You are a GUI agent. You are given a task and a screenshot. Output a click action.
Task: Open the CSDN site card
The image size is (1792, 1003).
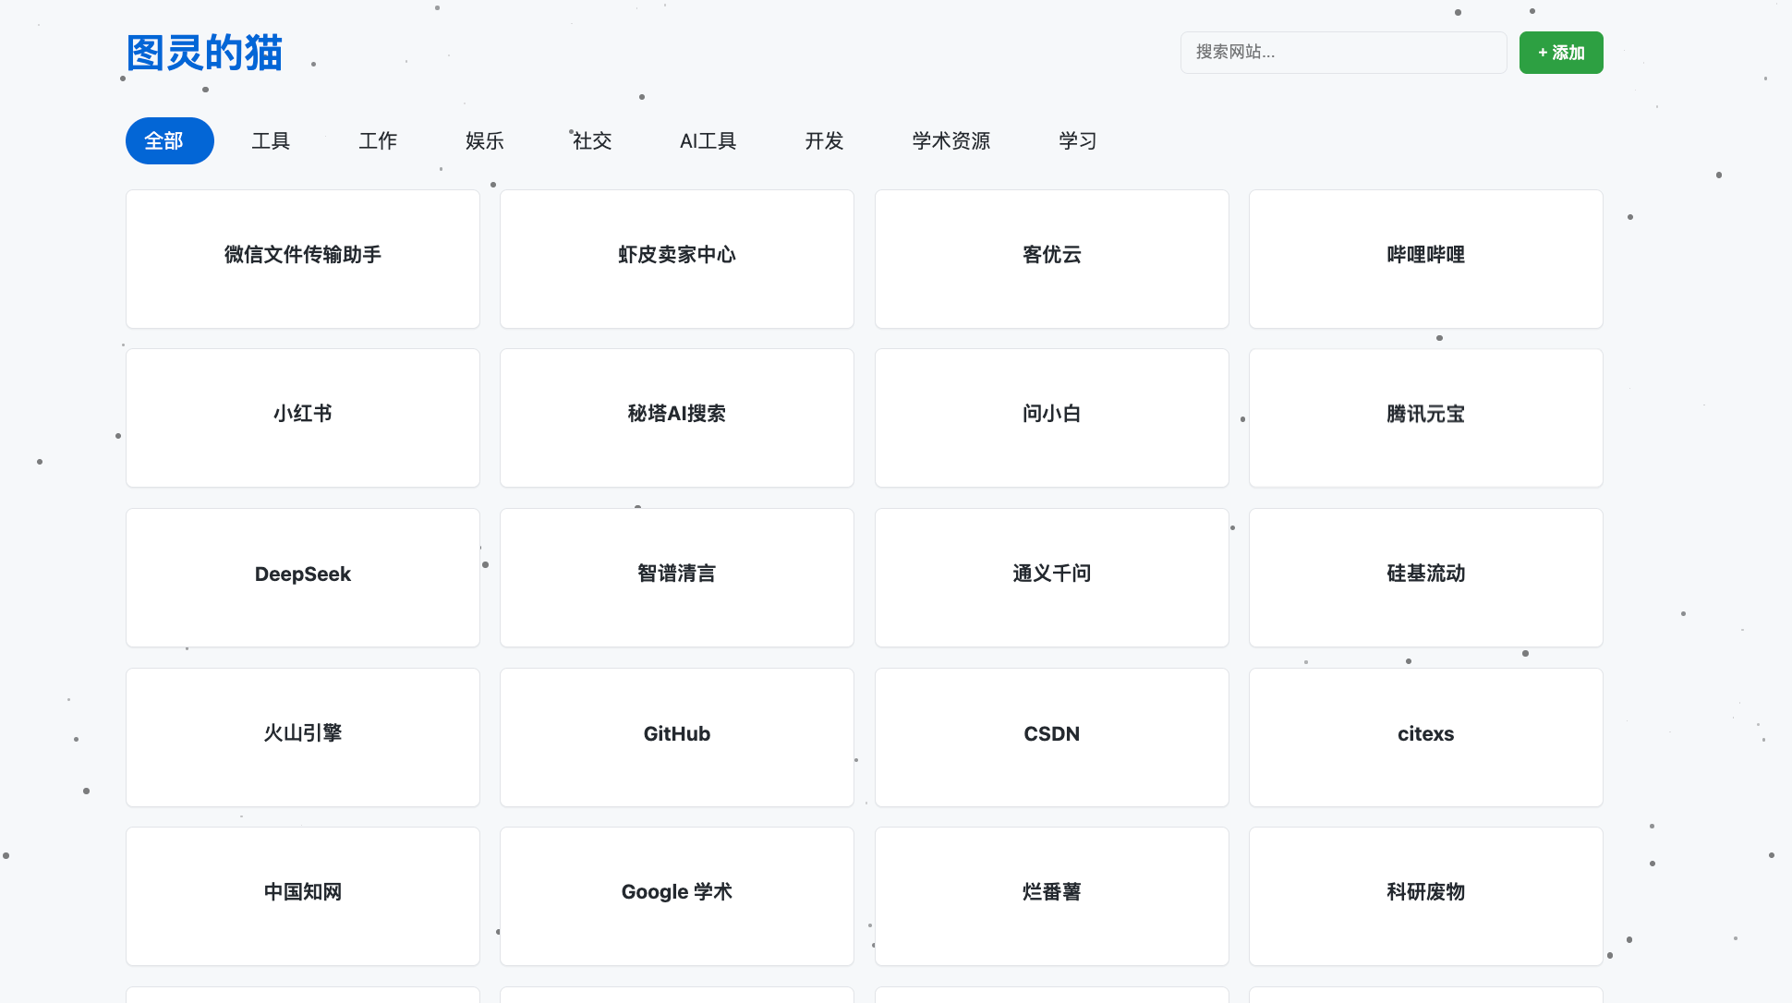(1051, 737)
